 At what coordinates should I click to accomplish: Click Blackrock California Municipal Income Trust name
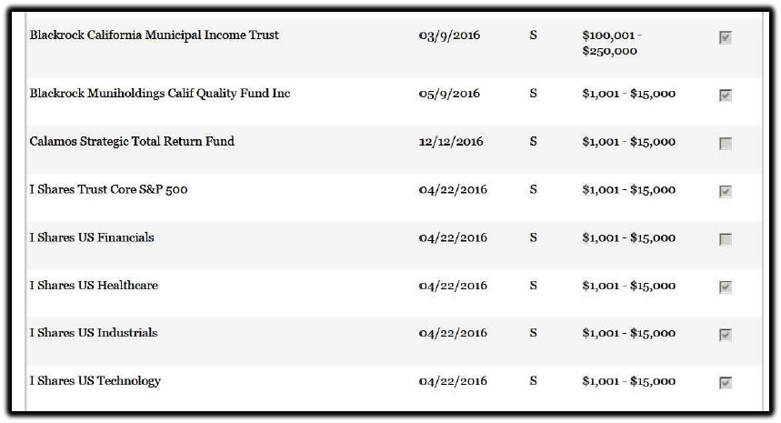pyautogui.click(x=154, y=35)
